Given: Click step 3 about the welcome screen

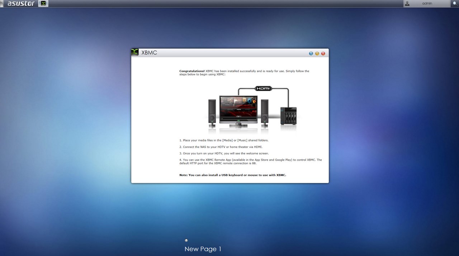Looking at the screenshot, I should 224,153.
